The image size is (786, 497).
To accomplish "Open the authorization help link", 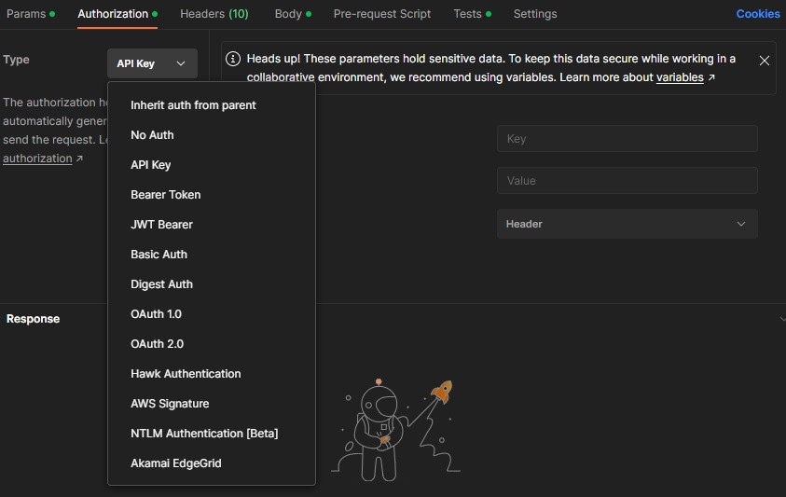I will [x=37, y=159].
